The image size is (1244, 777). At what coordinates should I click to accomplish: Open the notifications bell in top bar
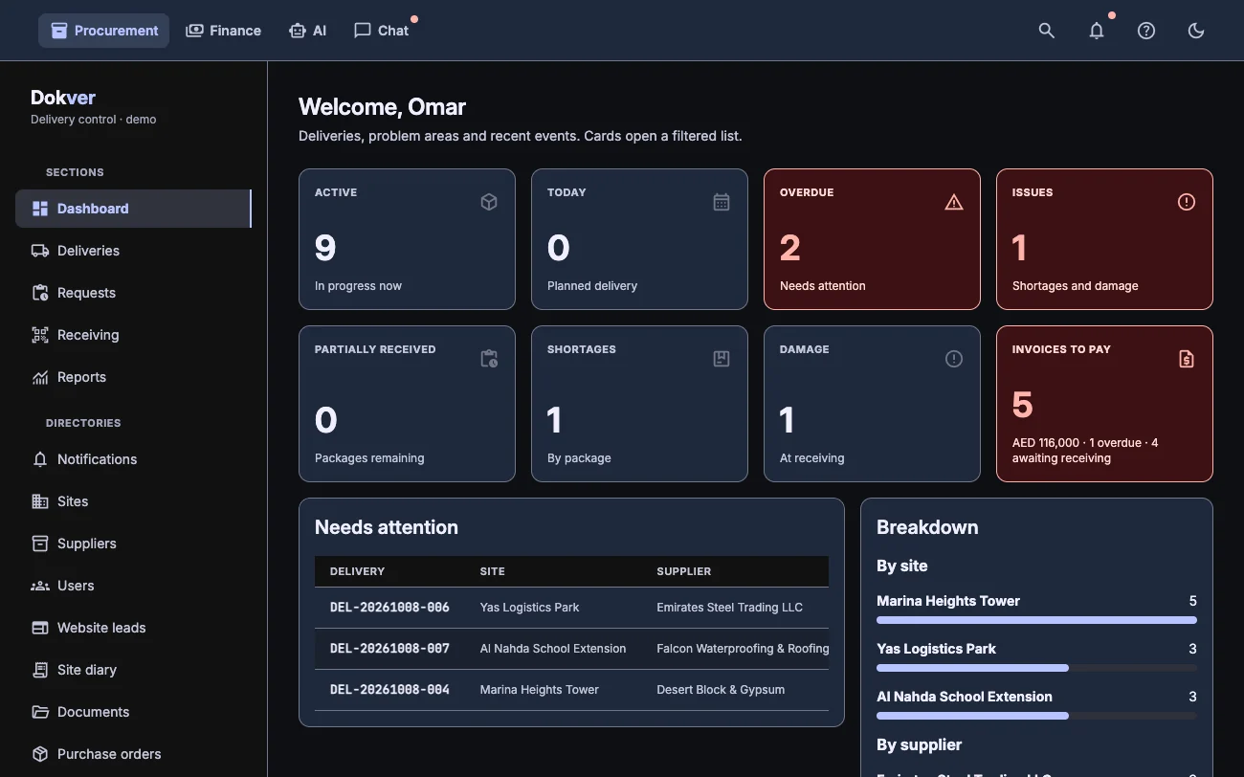pos(1097,31)
